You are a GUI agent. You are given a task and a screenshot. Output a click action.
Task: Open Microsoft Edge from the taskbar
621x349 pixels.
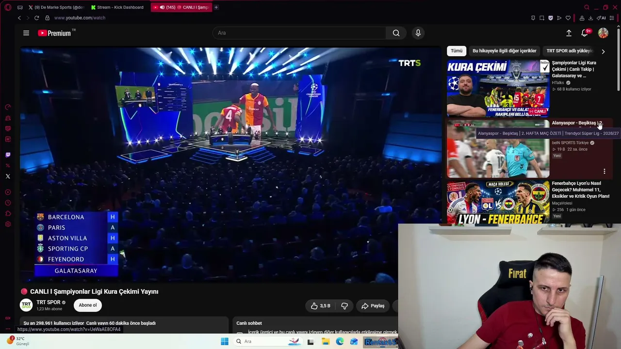coord(340,341)
